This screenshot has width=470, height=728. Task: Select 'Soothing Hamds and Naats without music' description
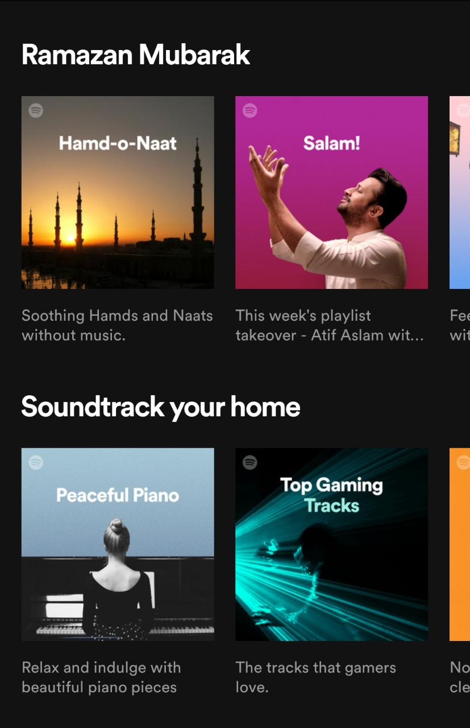(117, 325)
